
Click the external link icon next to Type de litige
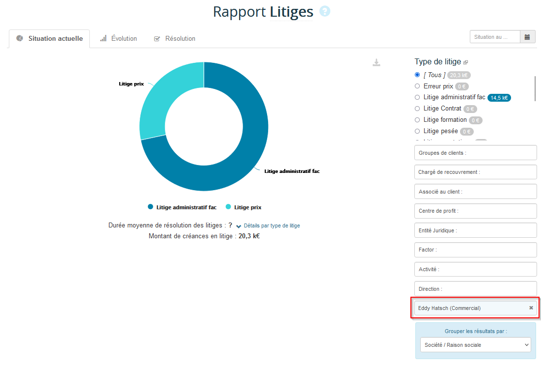(465, 61)
